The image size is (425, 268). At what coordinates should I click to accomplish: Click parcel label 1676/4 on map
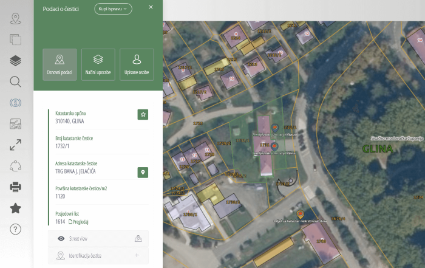(x=338, y=218)
